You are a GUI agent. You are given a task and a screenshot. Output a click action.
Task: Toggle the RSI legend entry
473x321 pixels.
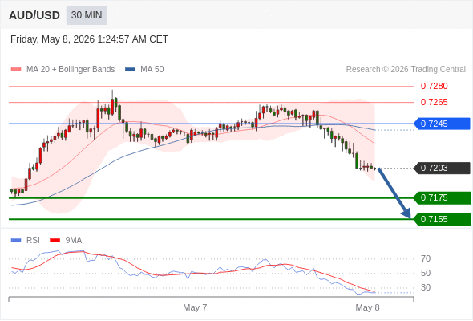coord(26,241)
